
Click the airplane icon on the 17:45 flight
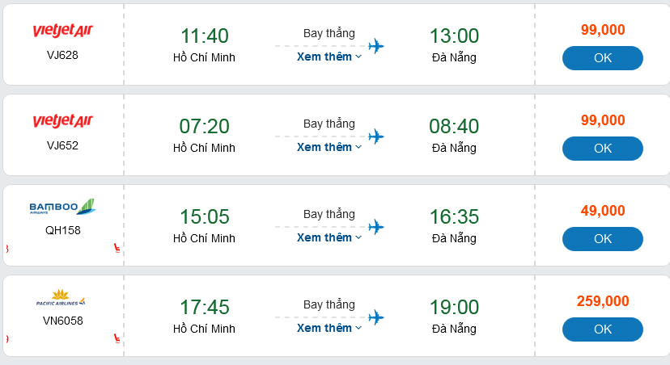[x=375, y=317]
